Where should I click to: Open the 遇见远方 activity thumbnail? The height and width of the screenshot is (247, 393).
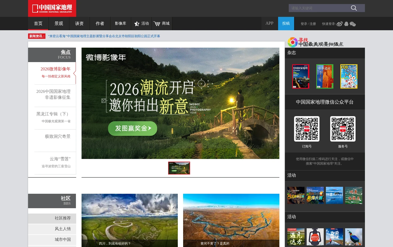click(296, 237)
